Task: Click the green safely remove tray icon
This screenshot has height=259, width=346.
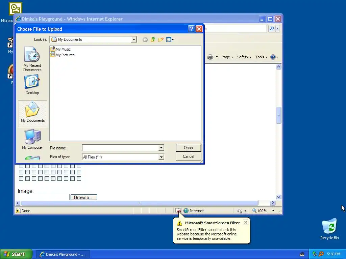Action: click(315, 254)
